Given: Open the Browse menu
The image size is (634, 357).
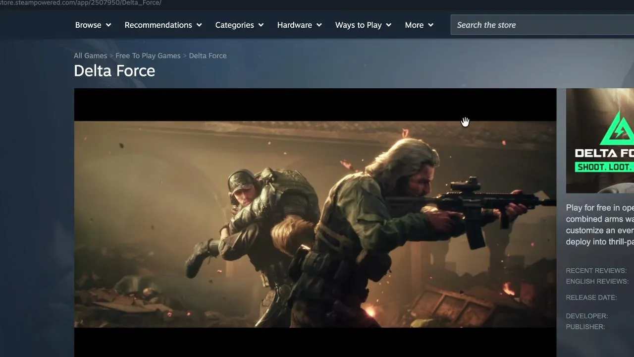Looking at the screenshot, I should [x=93, y=25].
